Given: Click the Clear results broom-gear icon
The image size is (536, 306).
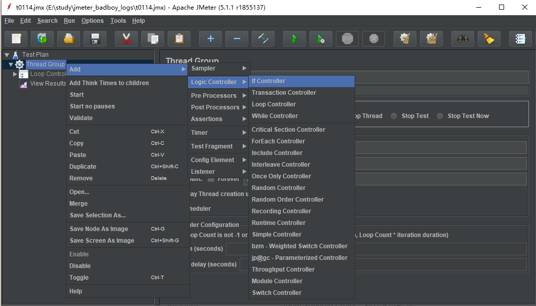Looking at the screenshot, I should tap(405, 39).
